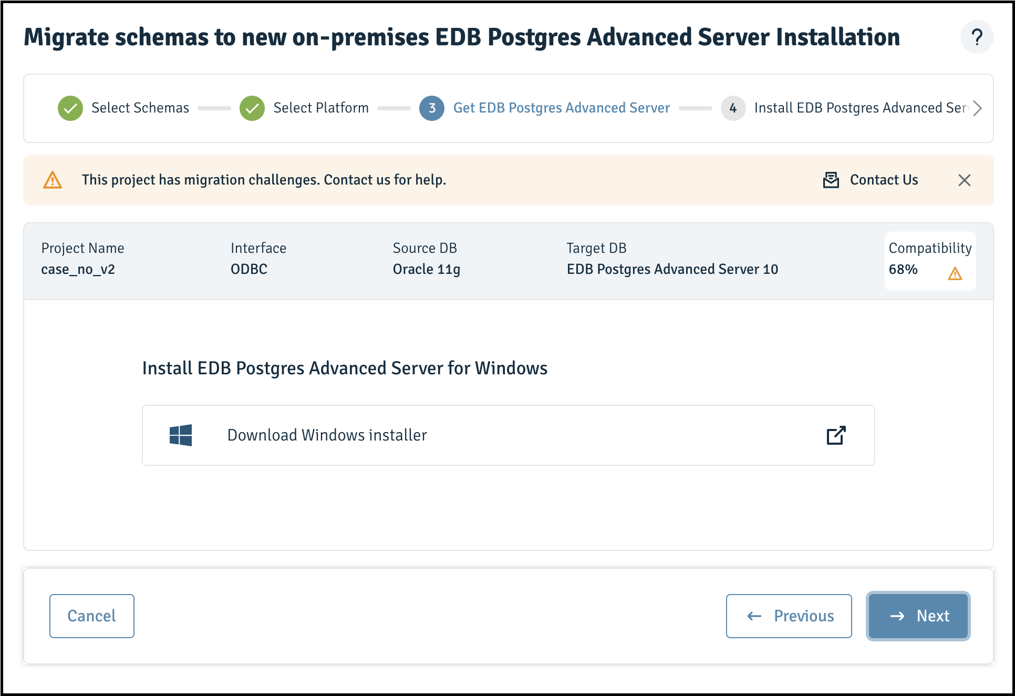Click the warning triangle in the alert banner

(53, 180)
